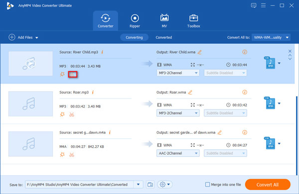Show the Converted list
Screen dimensions: 299x194
(164, 37)
